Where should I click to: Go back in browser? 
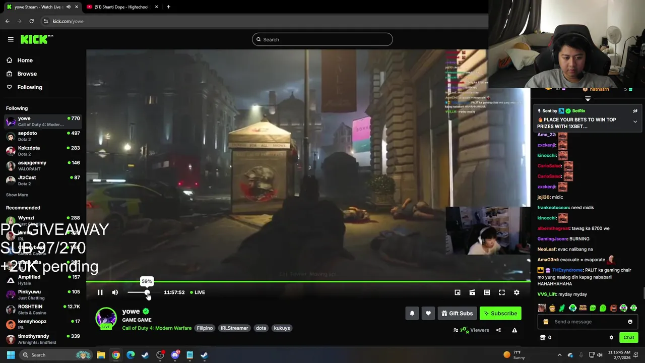pyautogui.click(x=7, y=21)
